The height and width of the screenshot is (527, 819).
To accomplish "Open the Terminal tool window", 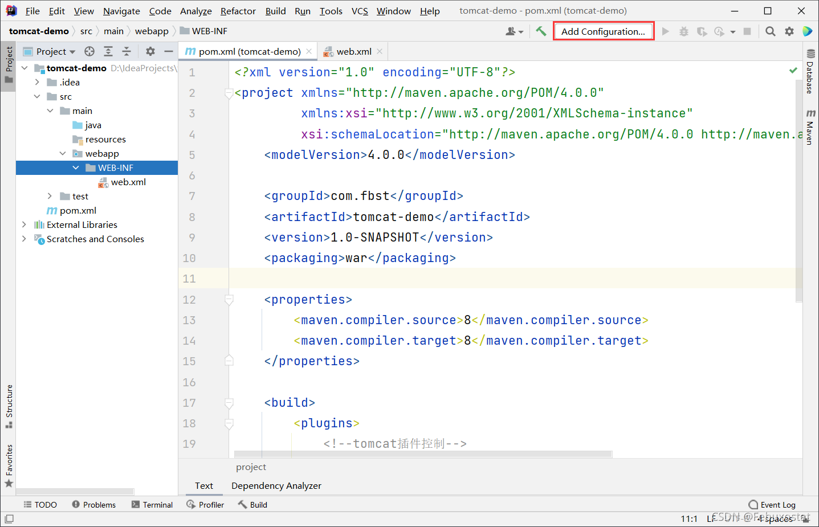I will 152,505.
